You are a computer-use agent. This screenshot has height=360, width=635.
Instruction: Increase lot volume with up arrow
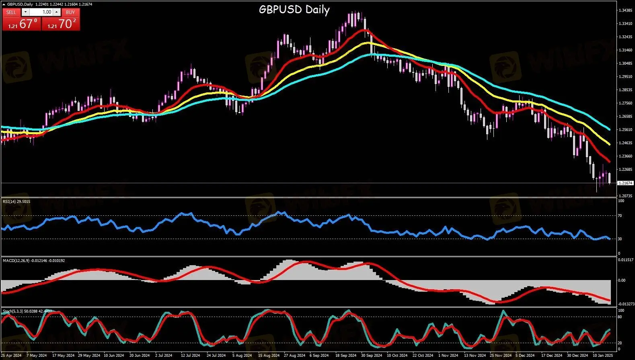(x=57, y=12)
